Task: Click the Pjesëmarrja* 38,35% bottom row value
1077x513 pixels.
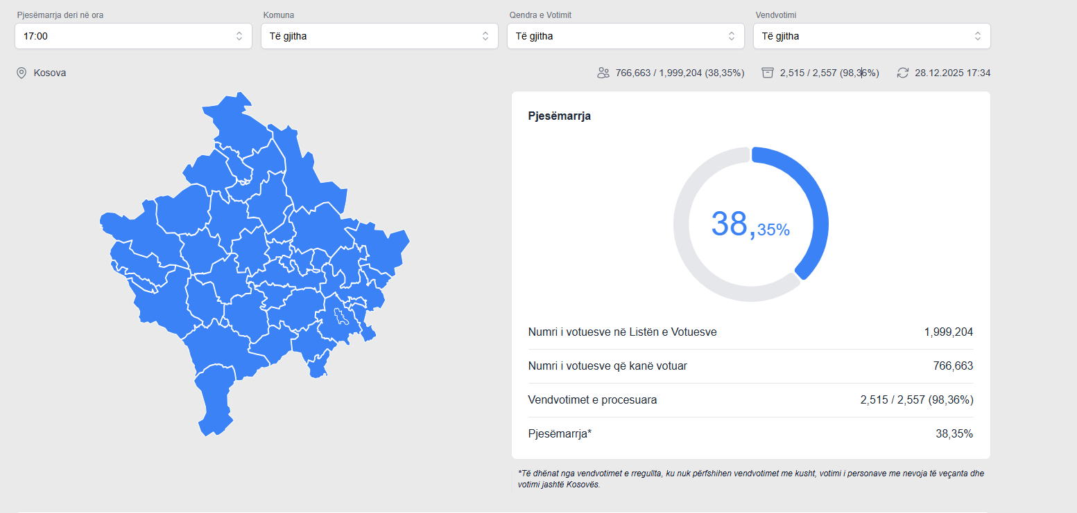Action: click(954, 434)
